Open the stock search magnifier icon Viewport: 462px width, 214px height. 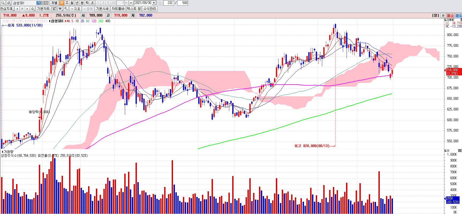(3, 3)
